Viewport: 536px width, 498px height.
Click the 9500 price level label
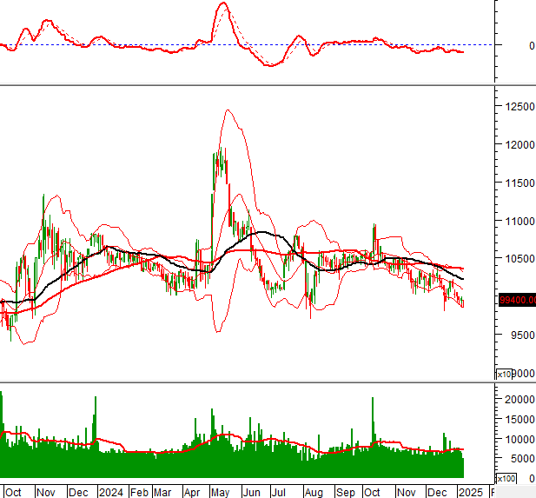522,335
